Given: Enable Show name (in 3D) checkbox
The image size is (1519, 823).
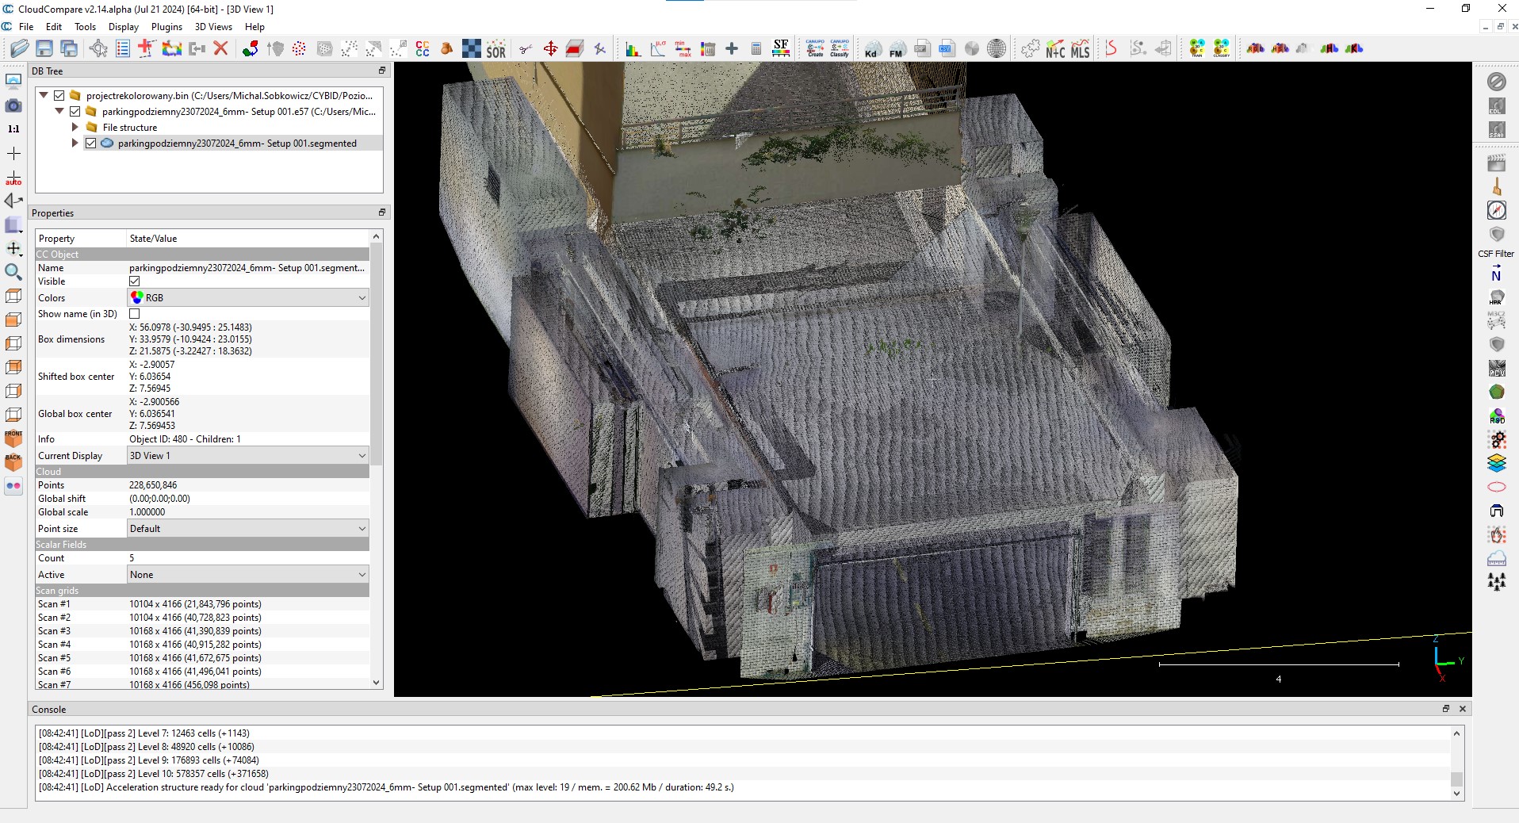Looking at the screenshot, I should 135,314.
